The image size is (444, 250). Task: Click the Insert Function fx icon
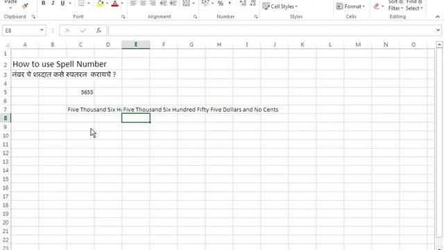(x=99, y=31)
